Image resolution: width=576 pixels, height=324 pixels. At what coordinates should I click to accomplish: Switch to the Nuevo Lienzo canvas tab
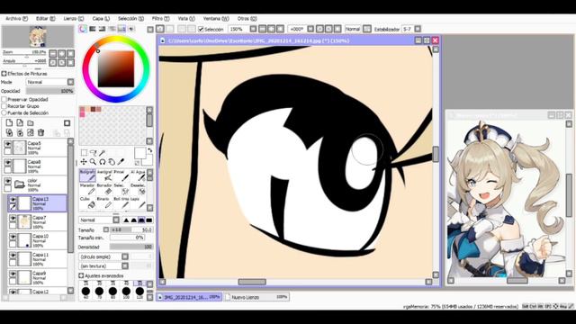point(256,297)
